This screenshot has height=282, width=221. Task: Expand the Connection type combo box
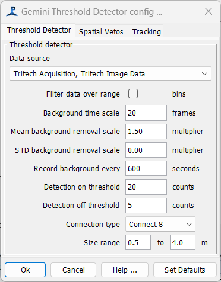click(160, 224)
